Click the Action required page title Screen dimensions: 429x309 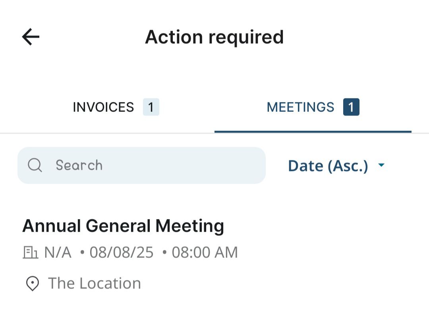pyautogui.click(x=214, y=37)
